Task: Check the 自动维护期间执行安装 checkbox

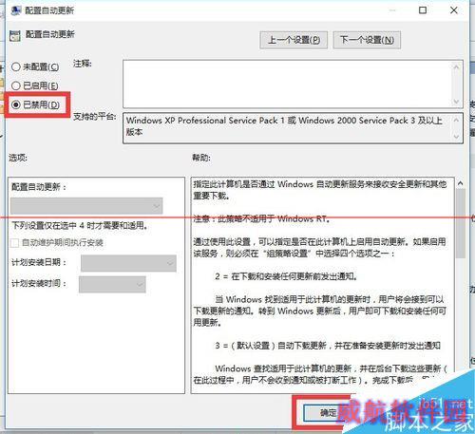Action: [14, 243]
